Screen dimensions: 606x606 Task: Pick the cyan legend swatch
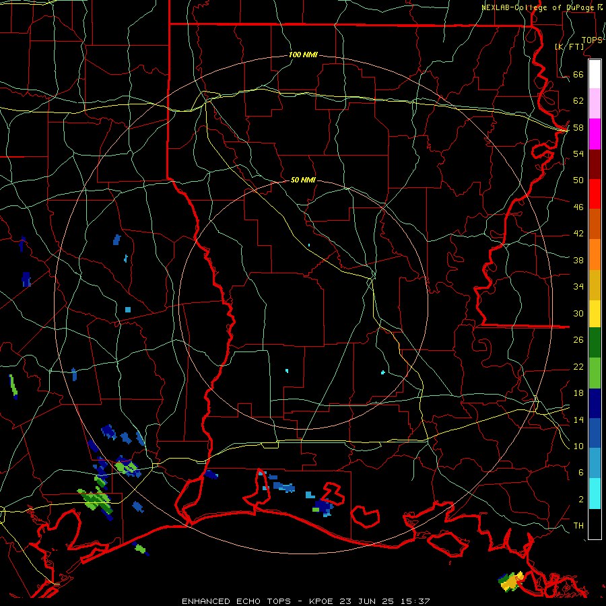pyautogui.click(x=595, y=494)
